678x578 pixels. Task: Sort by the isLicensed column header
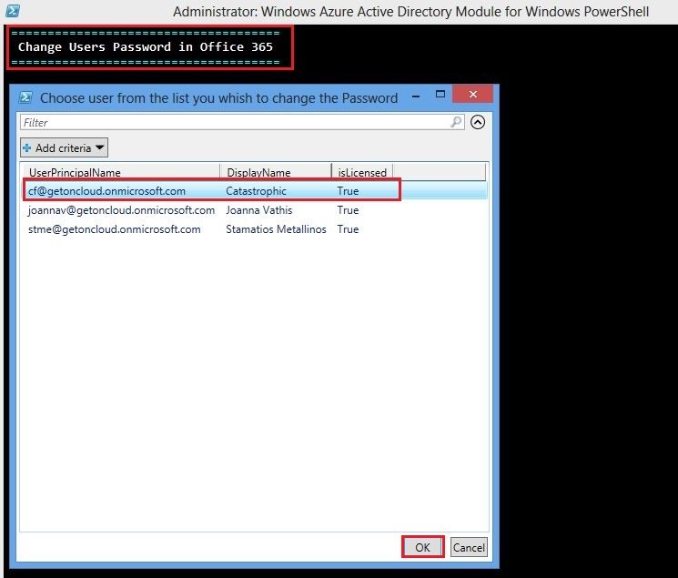click(361, 172)
